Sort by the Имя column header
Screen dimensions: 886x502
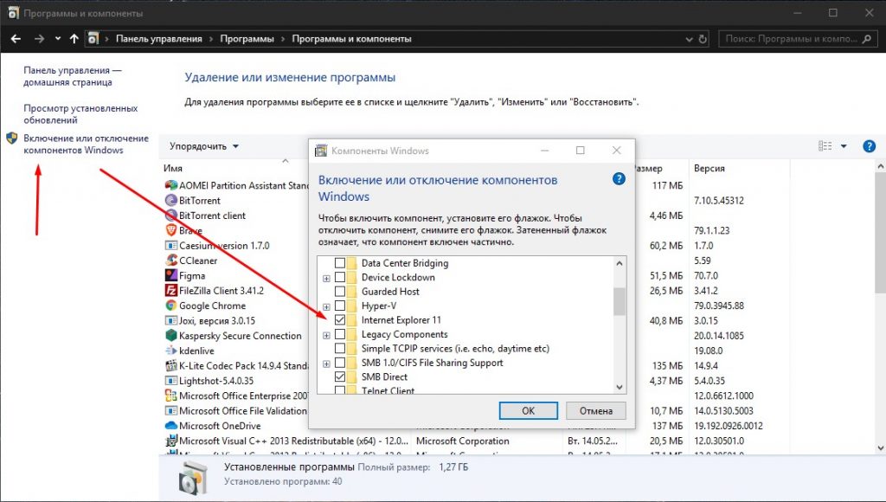(173, 169)
